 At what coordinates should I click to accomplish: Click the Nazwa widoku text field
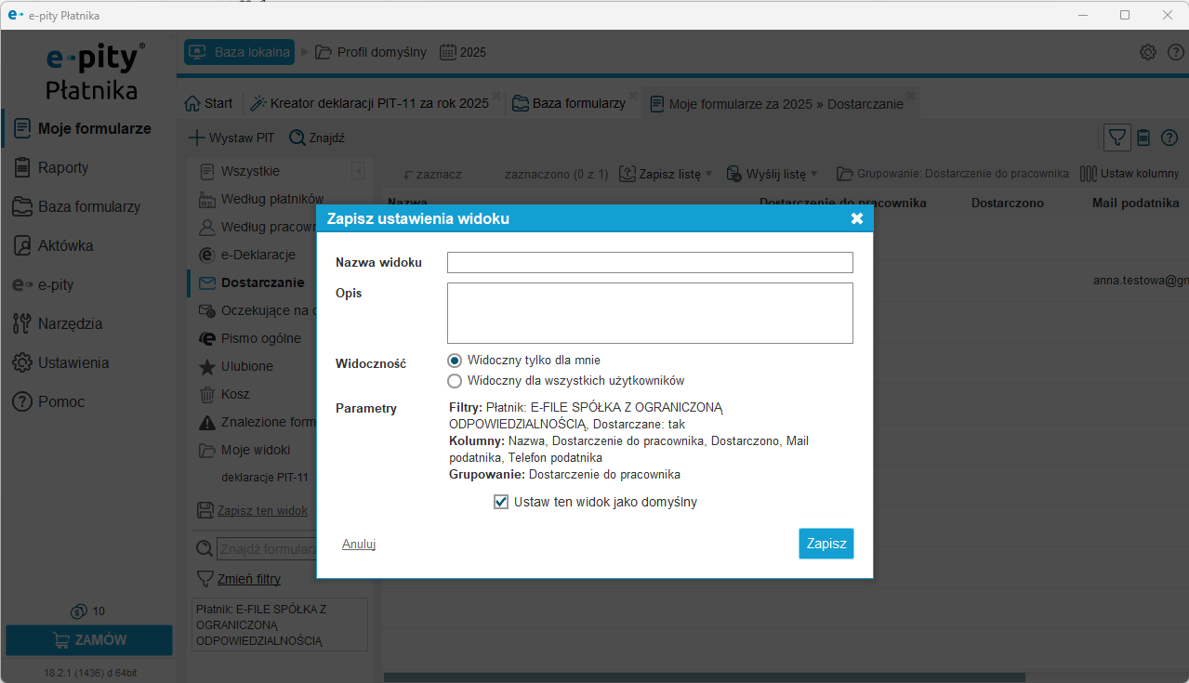click(x=650, y=262)
